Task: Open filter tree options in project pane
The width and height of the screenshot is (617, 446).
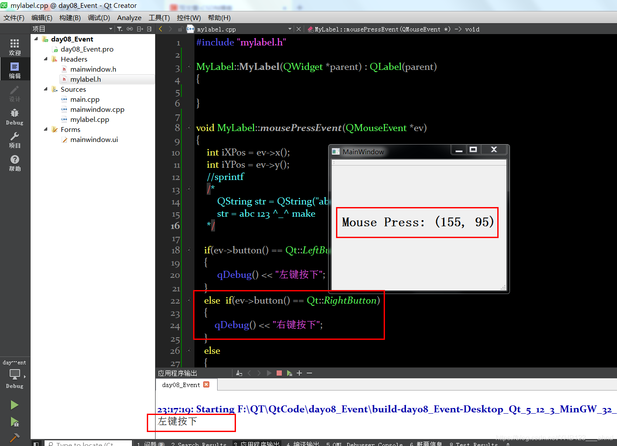Action: point(120,29)
